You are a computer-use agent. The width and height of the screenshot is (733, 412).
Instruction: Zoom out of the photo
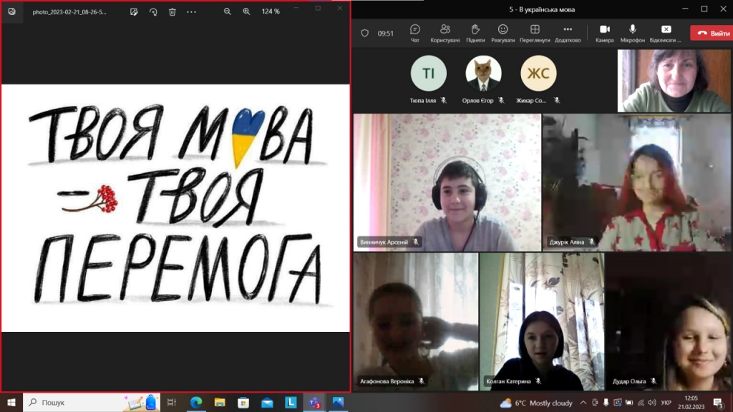(x=228, y=11)
